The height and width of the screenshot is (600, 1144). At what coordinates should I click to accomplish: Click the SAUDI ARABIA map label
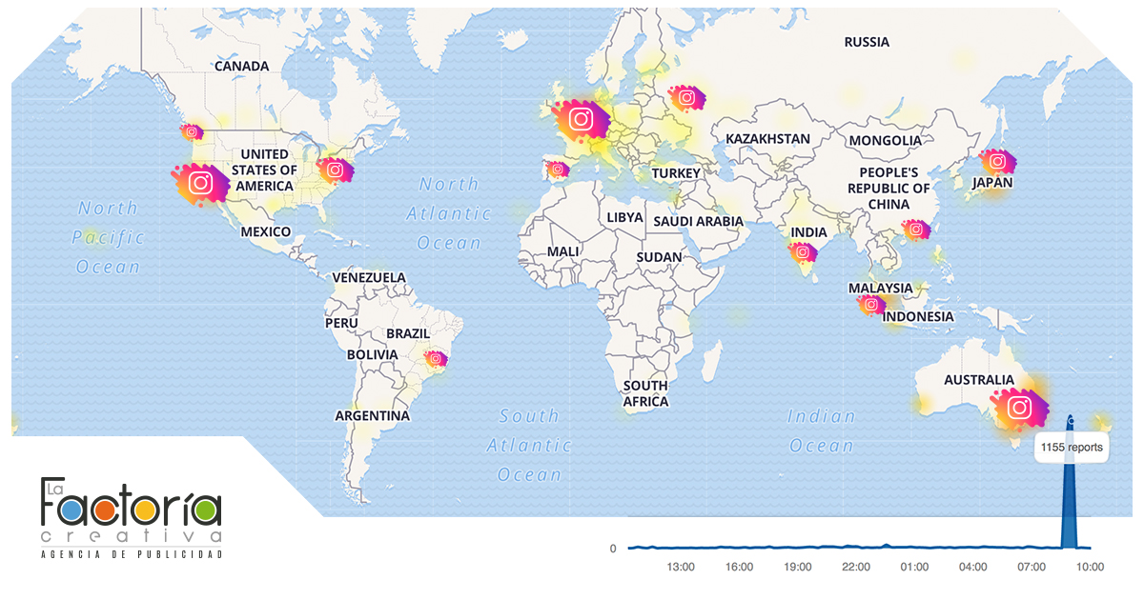698,221
